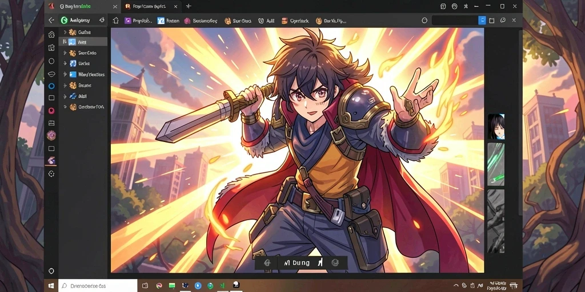Click the pink ring icon in left sidebar
Viewport: 585px width, 292px height.
click(51, 111)
